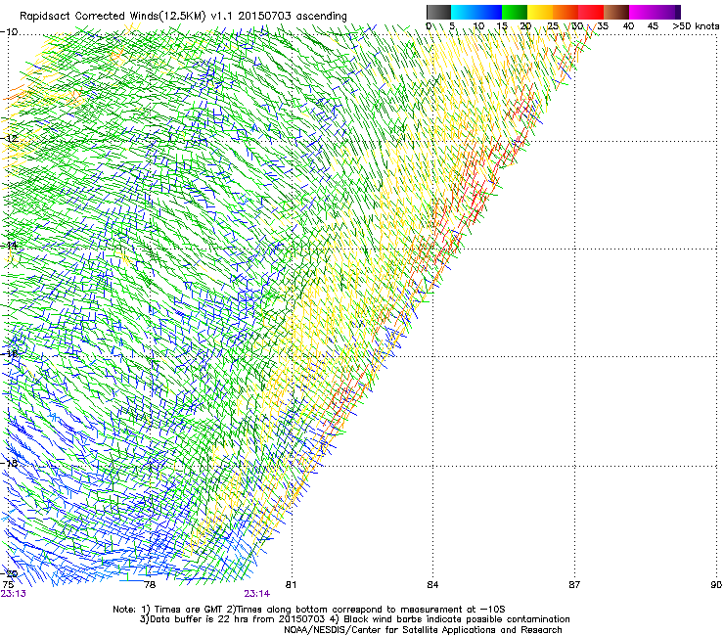Click the '25' legend label
The width and height of the screenshot is (724, 636).
pyautogui.click(x=552, y=26)
